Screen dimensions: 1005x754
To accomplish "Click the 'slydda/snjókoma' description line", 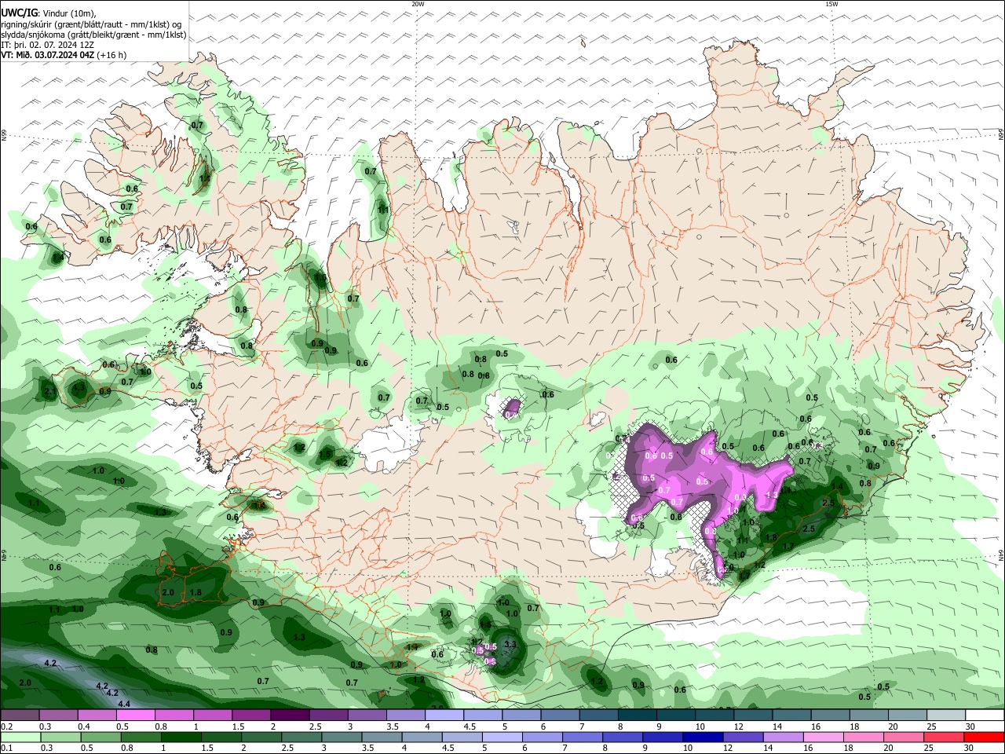I will click(x=93, y=35).
